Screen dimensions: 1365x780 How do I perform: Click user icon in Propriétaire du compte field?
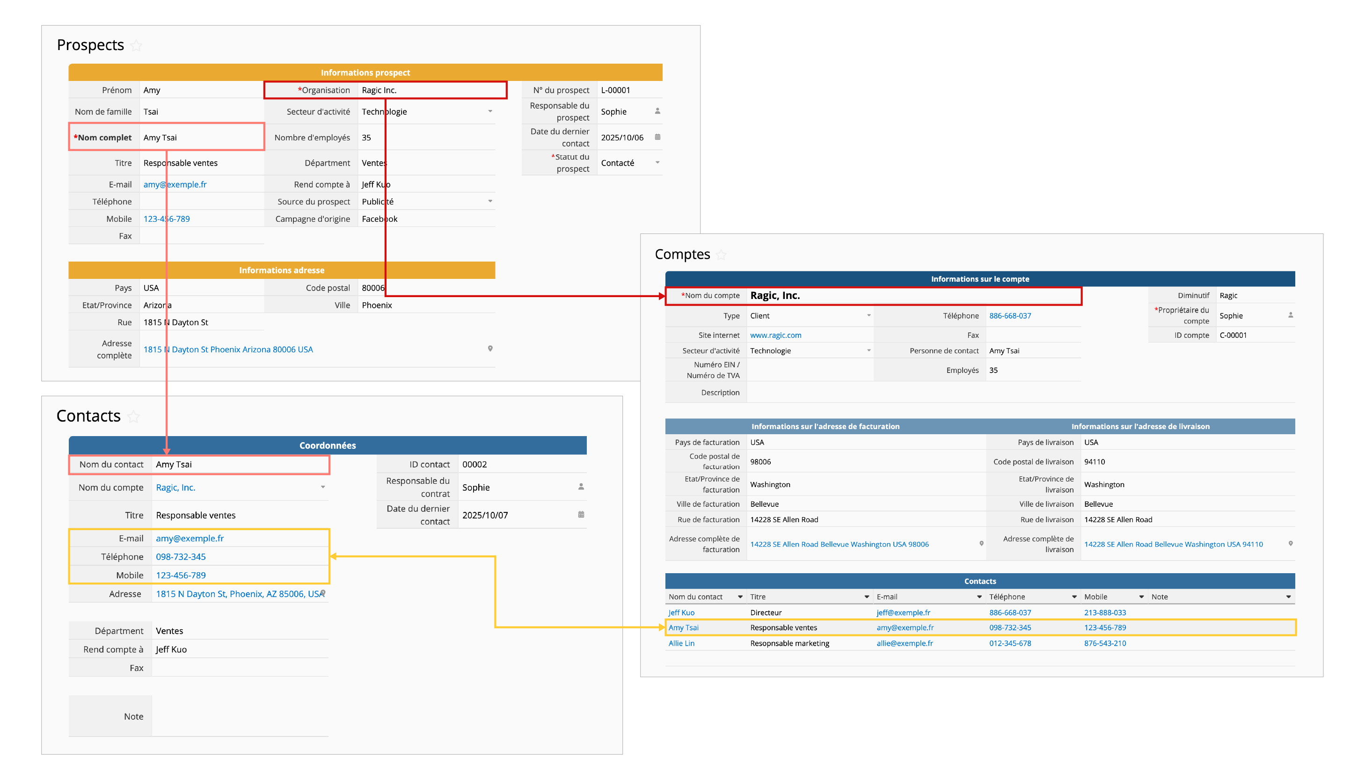click(1290, 315)
